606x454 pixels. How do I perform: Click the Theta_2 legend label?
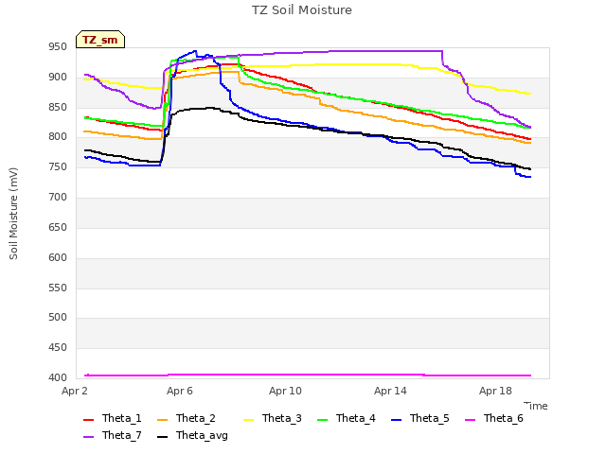tap(196, 418)
